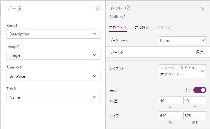Open the Body1 Description dropdown
The width and height of the screenshot is (210, 129).
click(53, 34)
